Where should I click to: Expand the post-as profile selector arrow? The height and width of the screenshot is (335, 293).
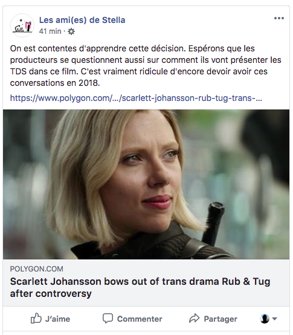275,319
